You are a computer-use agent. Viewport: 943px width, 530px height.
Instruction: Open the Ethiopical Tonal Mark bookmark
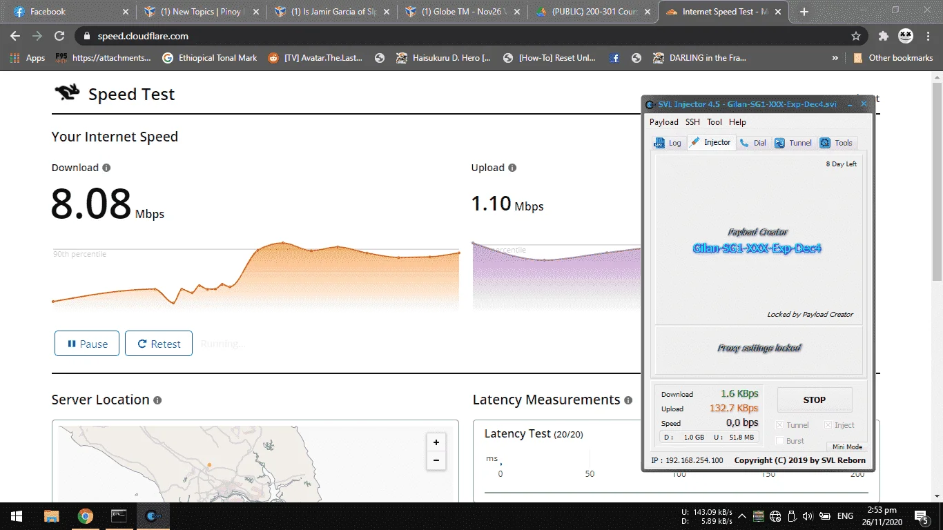point(210,58)
